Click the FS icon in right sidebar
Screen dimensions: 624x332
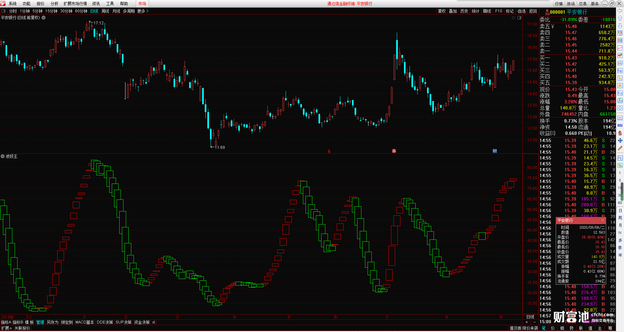point(620,158)
